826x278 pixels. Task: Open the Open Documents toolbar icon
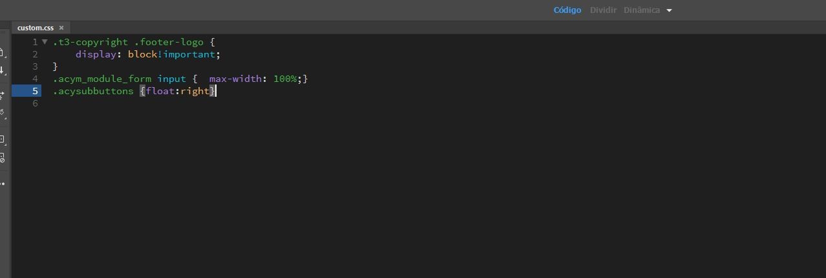pyautogui.click(x=2, y=53)
